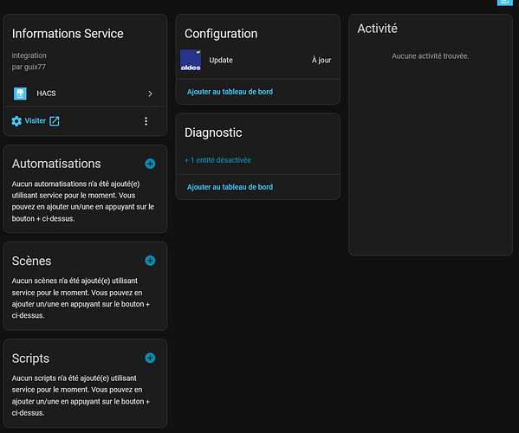This screenshot has width=519, height=433.
Task: Click the external-link icon beside Visiter
Action: point(55,121)
